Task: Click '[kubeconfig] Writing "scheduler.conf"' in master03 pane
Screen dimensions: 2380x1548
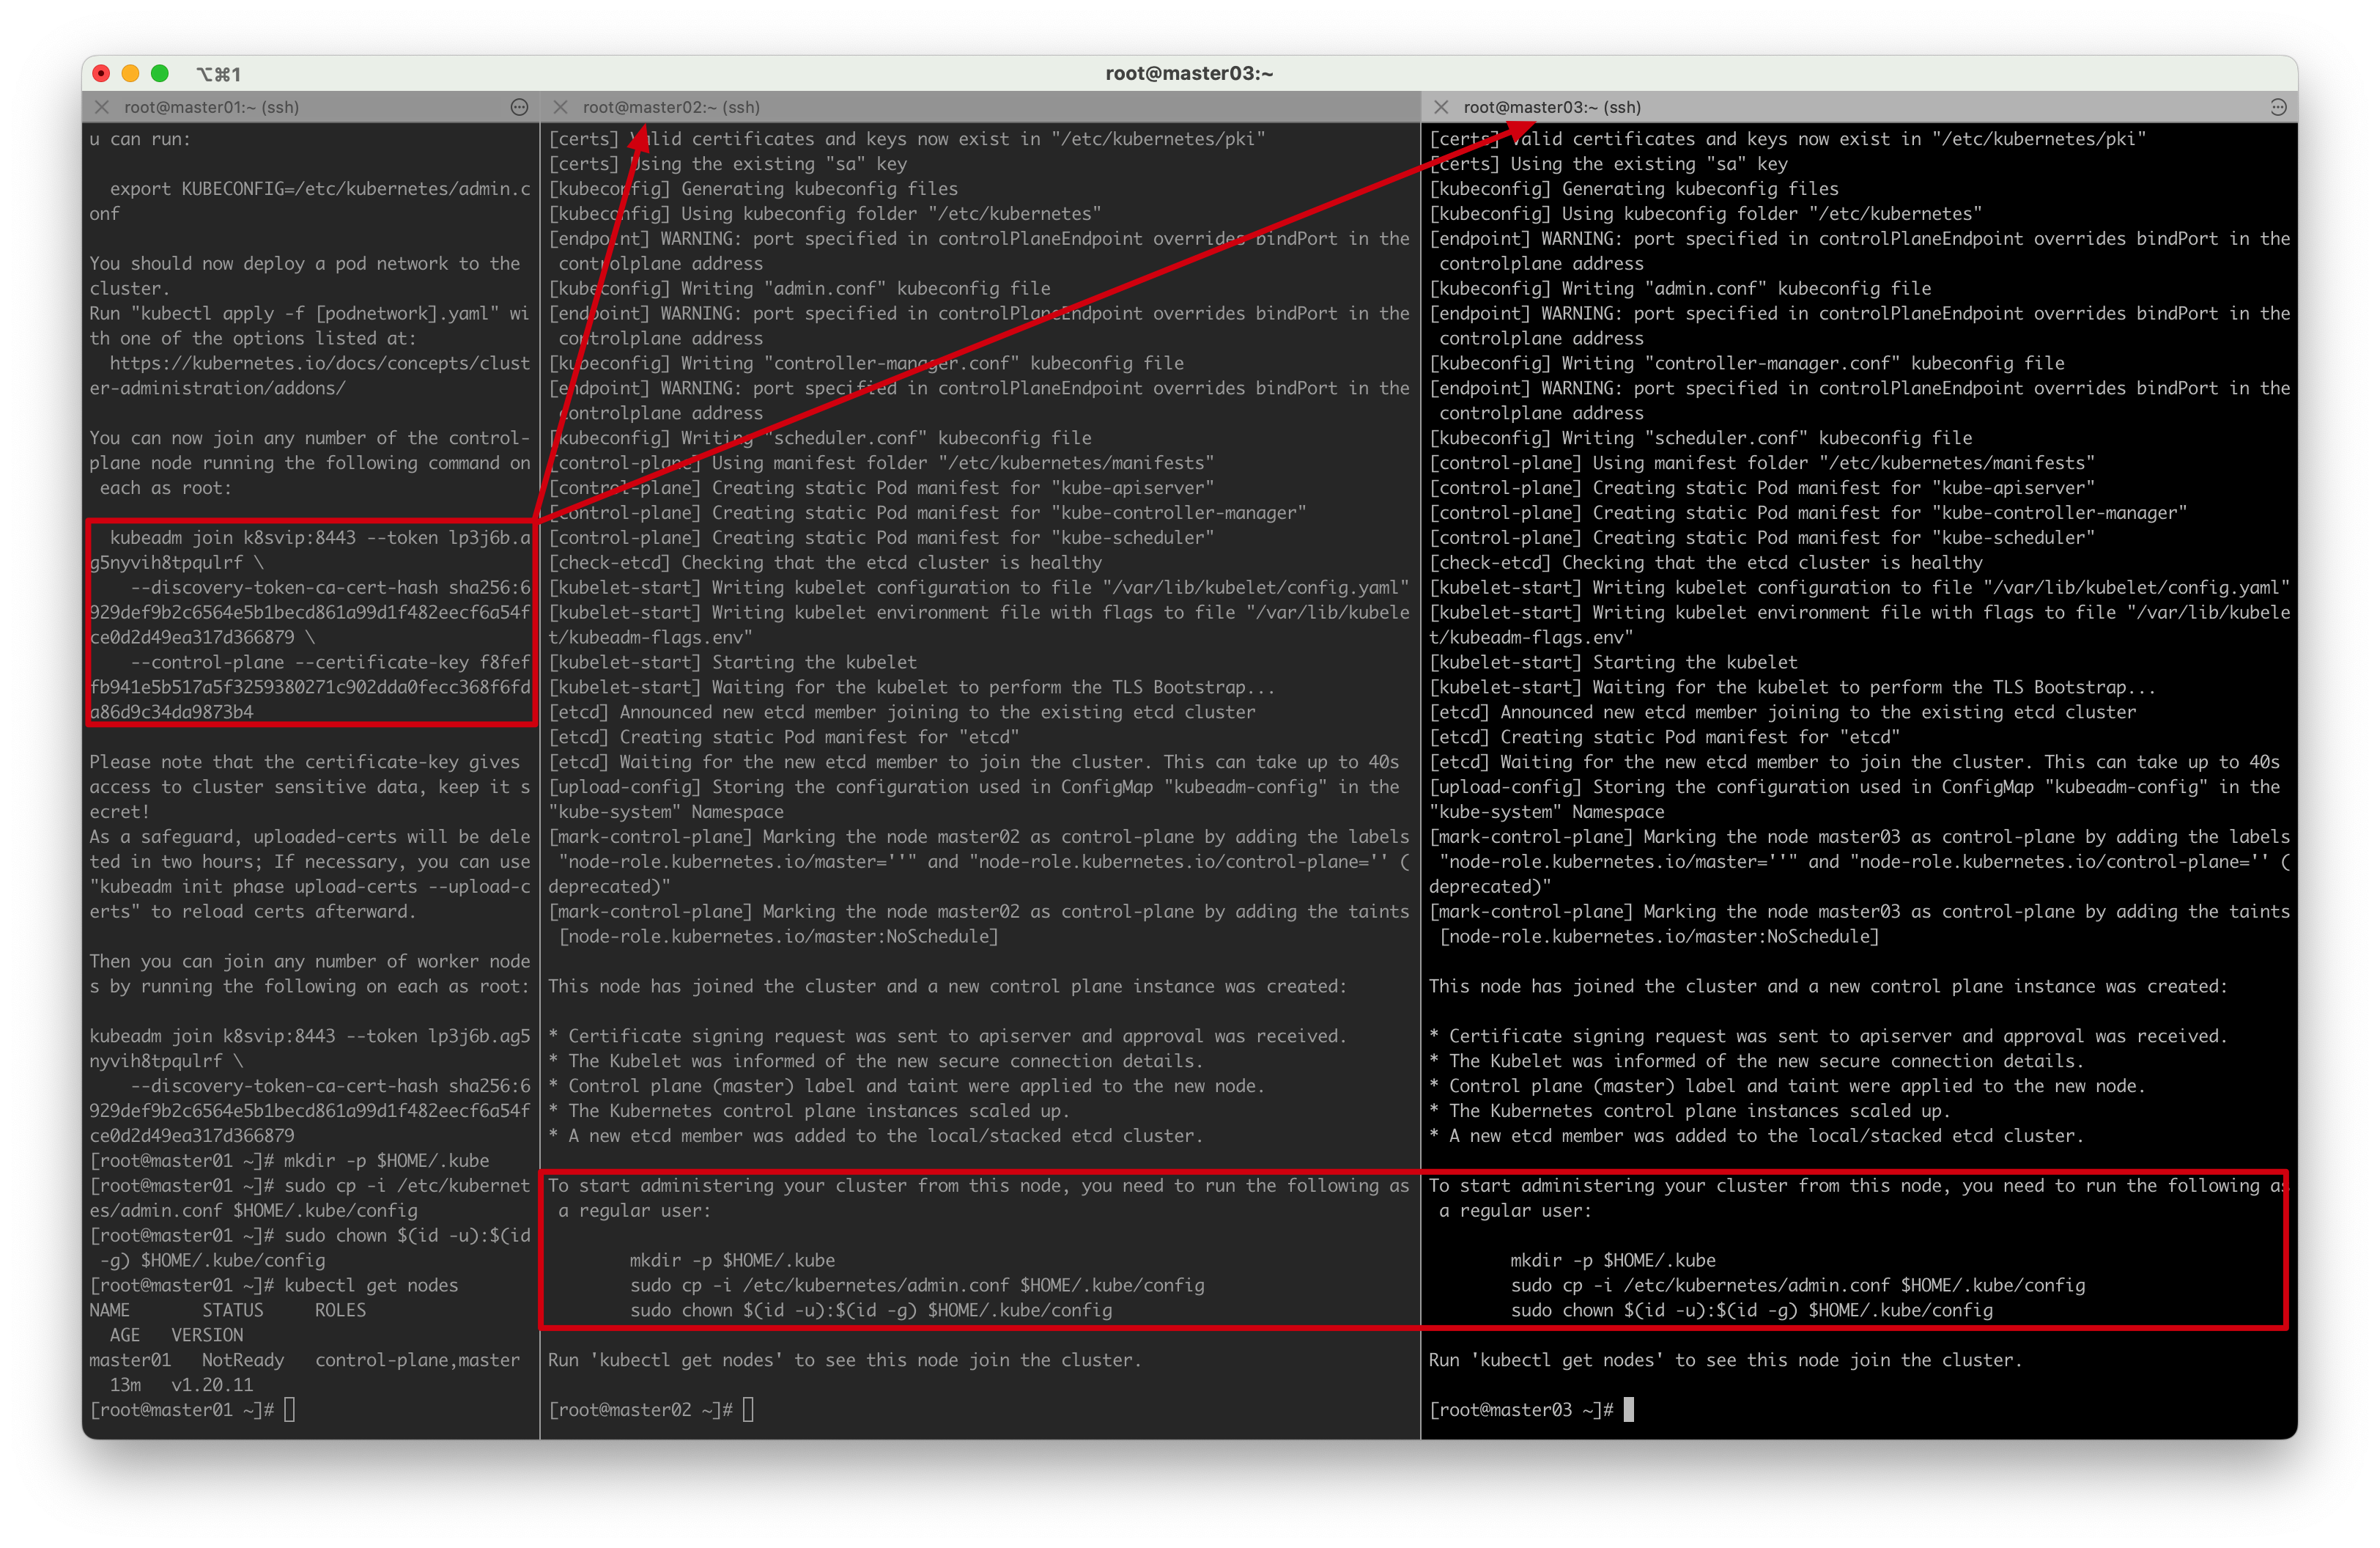Action: (1701, 438)
